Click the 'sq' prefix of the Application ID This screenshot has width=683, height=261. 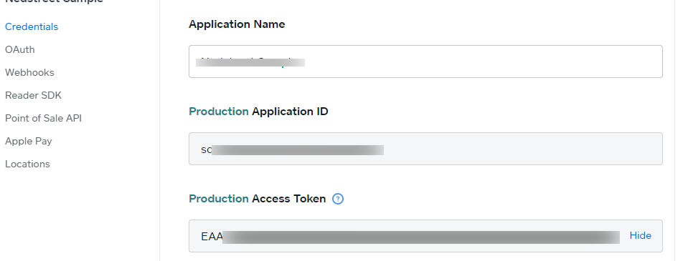[206, 150]
